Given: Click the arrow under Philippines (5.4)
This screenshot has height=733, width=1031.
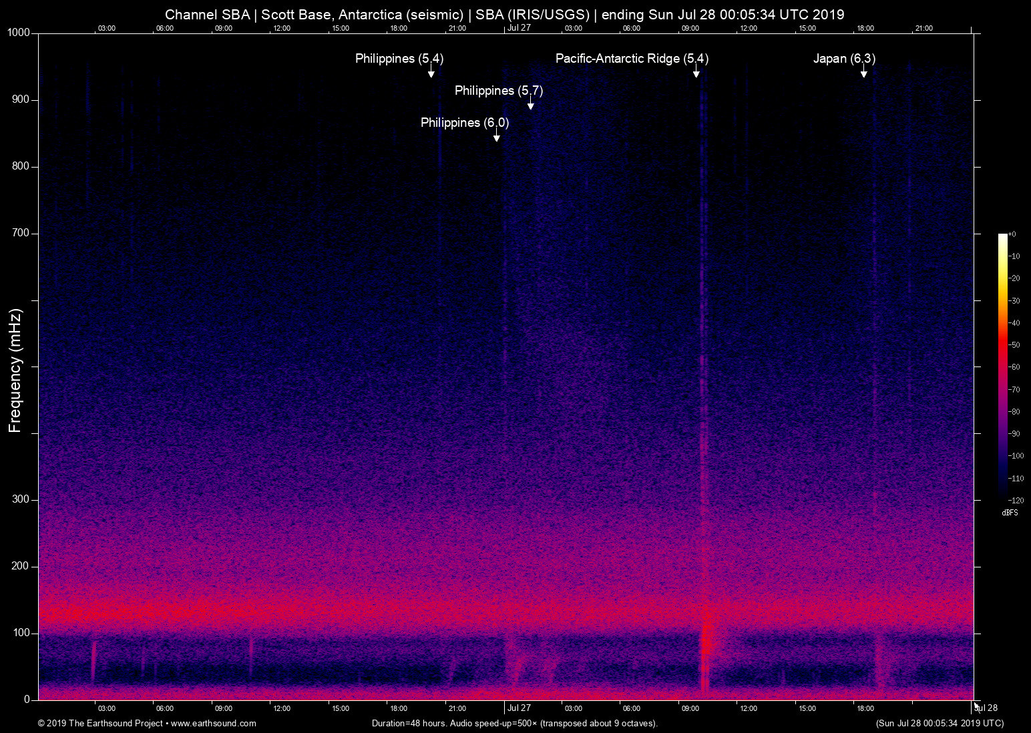Looking at the screenshot, I should coord(431,72).
